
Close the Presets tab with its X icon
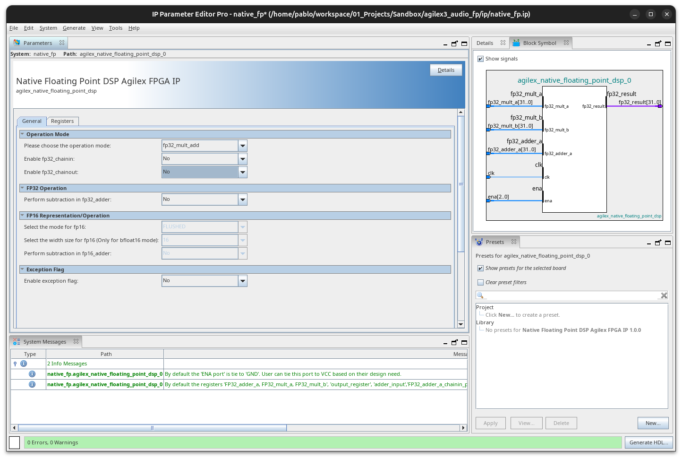(514, 242)
